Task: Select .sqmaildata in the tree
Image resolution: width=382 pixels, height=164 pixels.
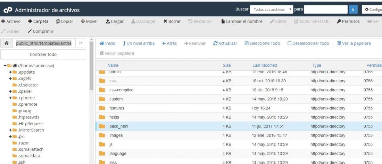Action: [29, 156]
